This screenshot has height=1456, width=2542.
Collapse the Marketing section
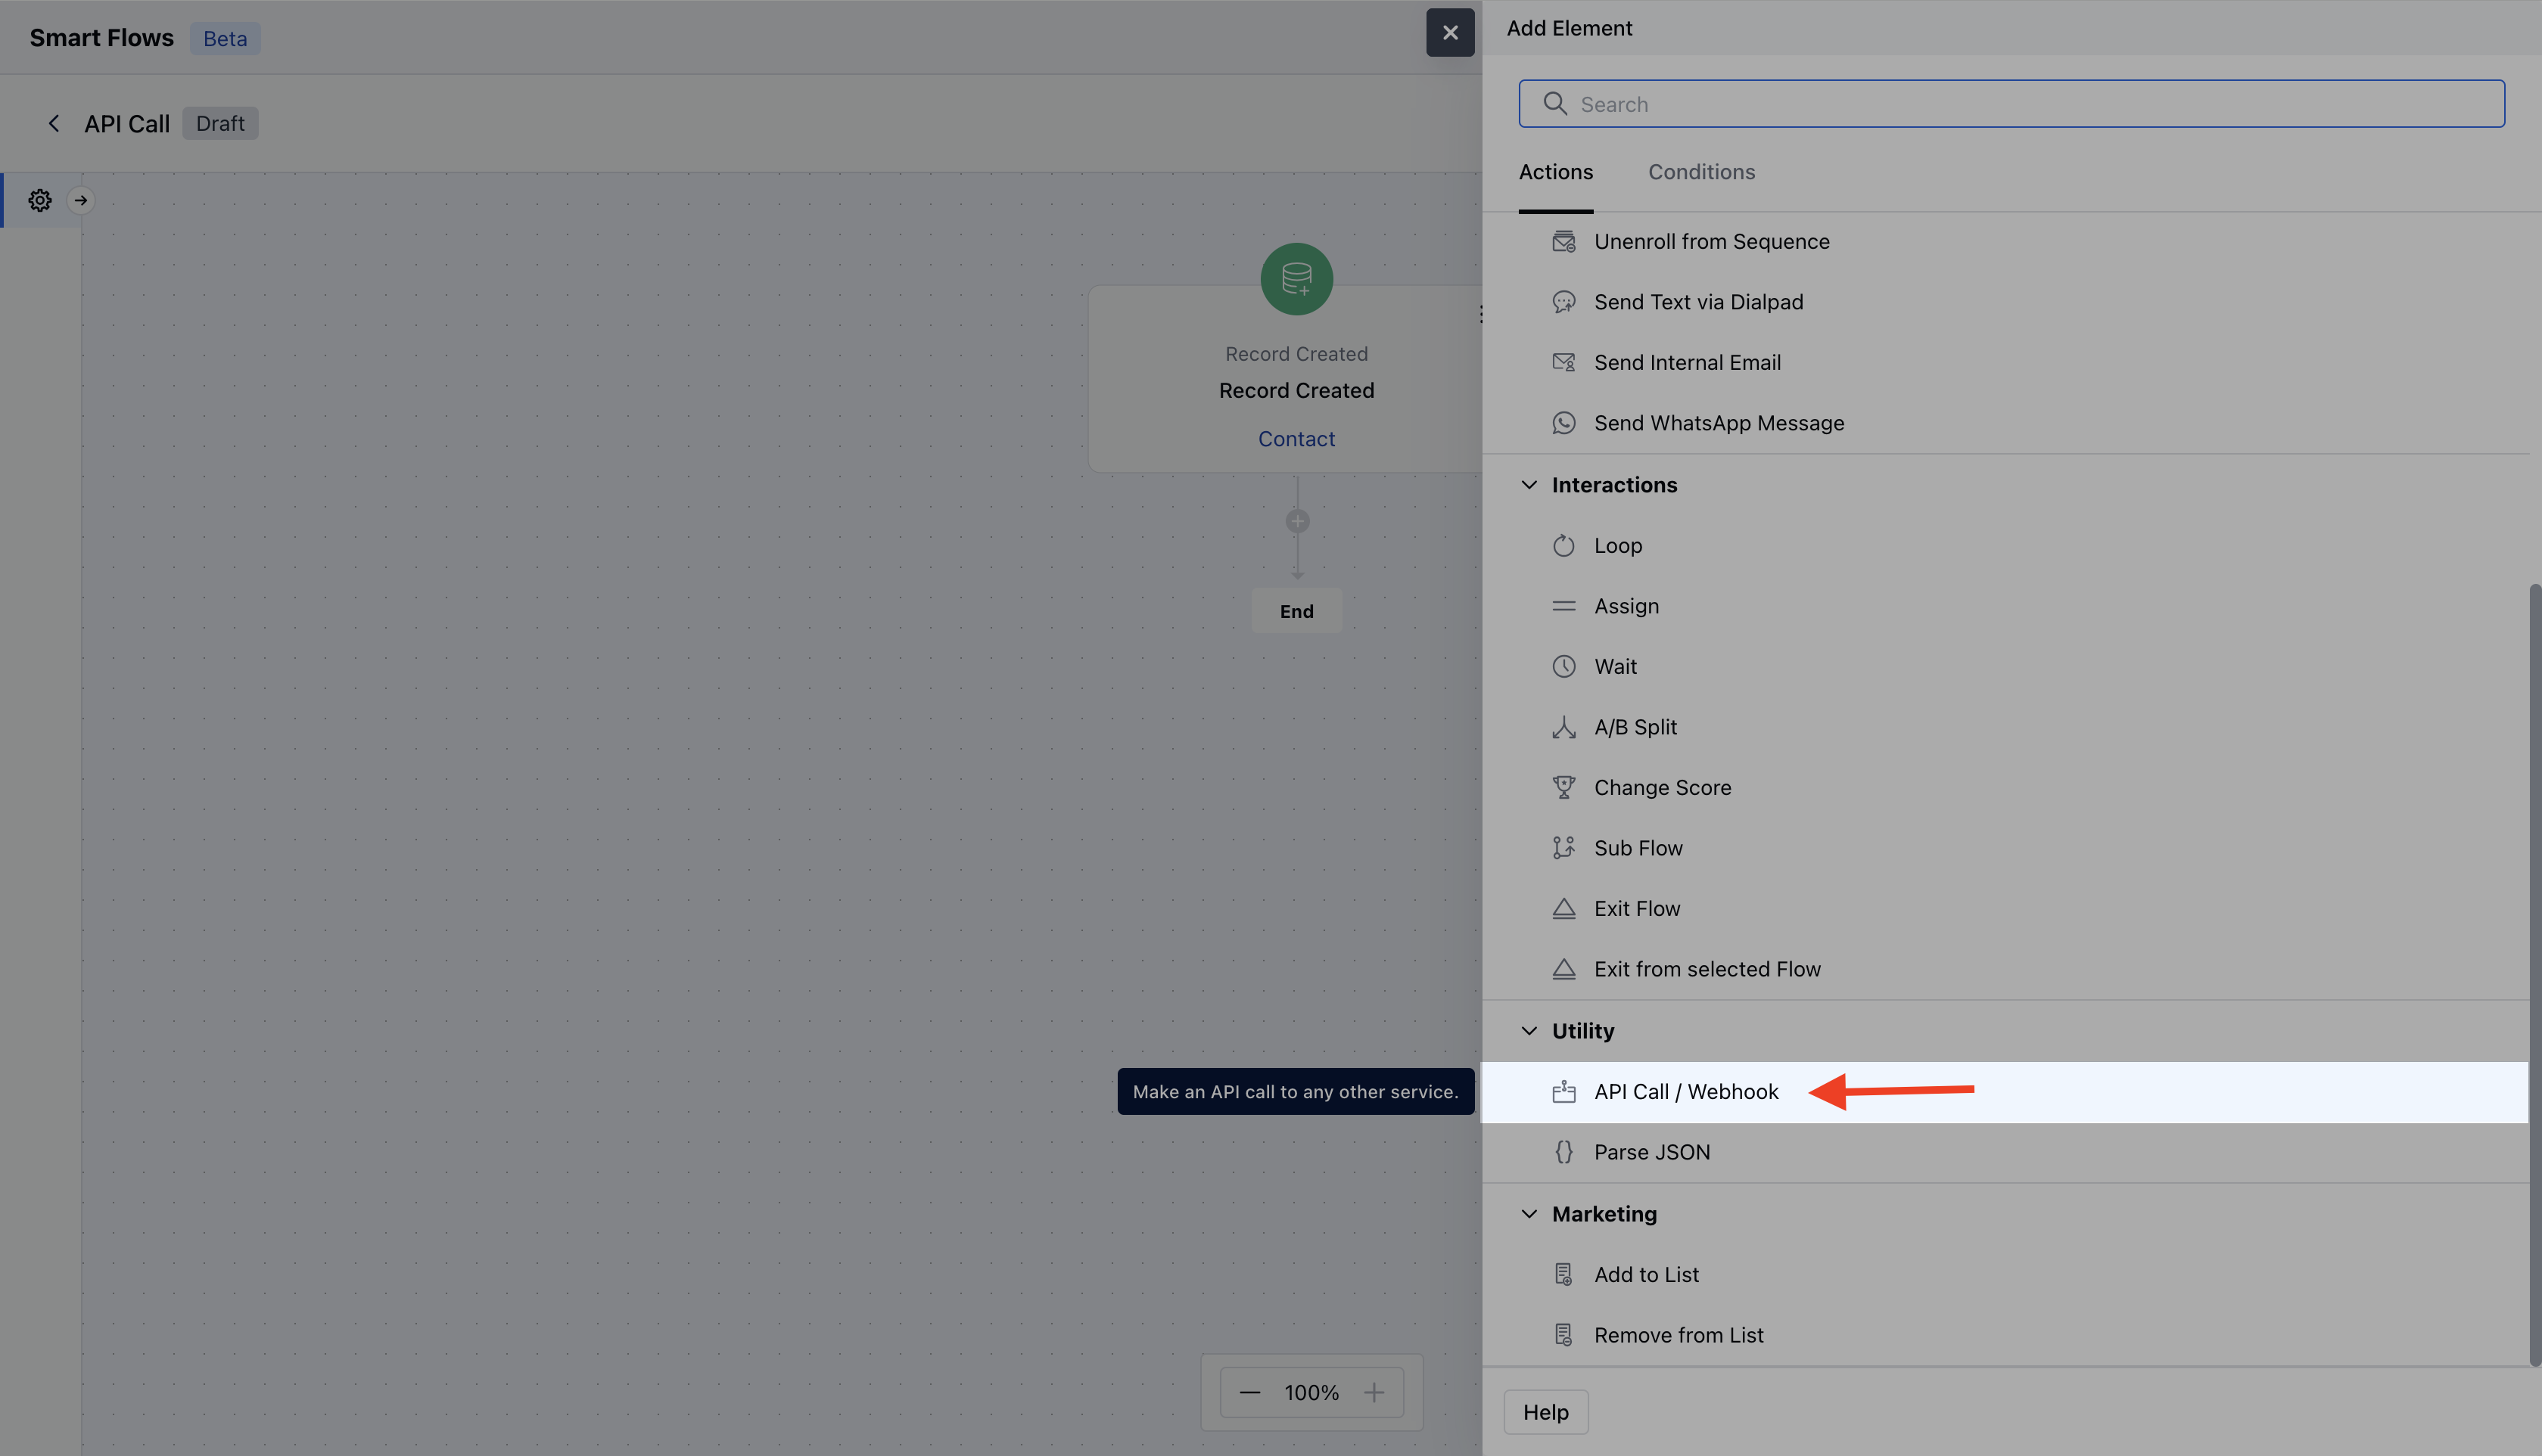pyautogui.click(x=1529, y=1214)
